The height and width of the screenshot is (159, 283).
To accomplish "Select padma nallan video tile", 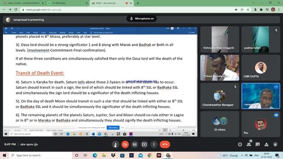I will click(260, 39).
